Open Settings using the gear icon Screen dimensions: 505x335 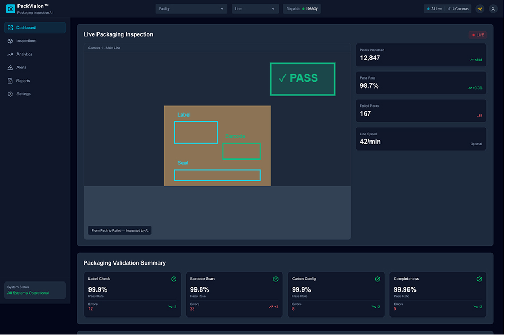coord(10,94)
